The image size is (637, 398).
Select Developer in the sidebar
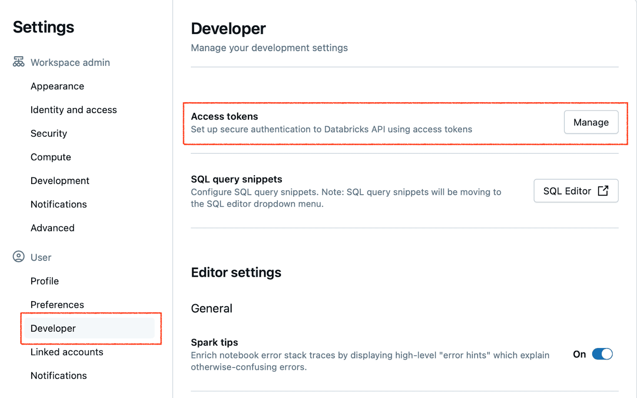click(x=90, y=328)
